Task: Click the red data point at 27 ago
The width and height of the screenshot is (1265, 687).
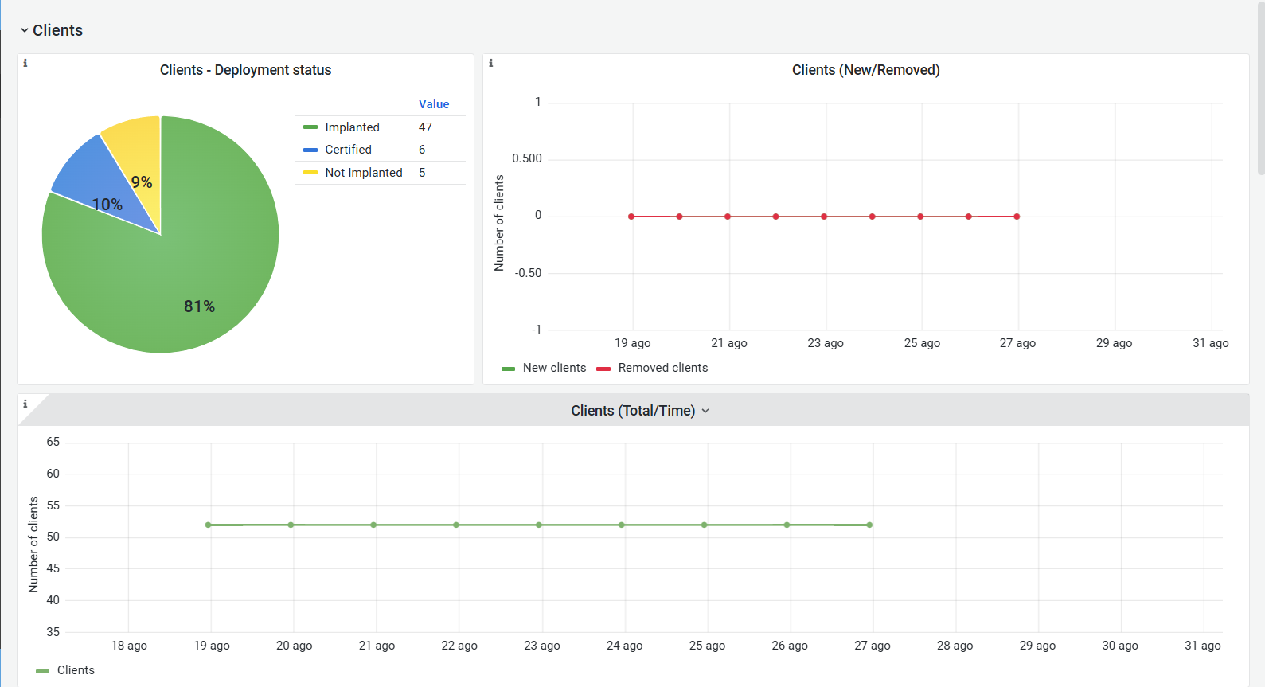Action: coord(1017,217)
